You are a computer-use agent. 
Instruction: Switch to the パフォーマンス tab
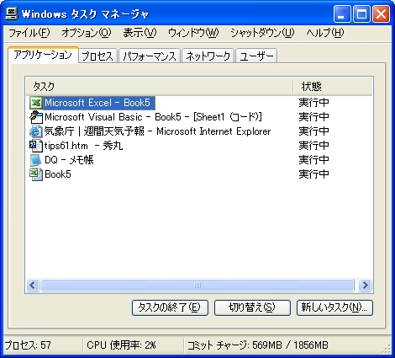click(150, 56)
